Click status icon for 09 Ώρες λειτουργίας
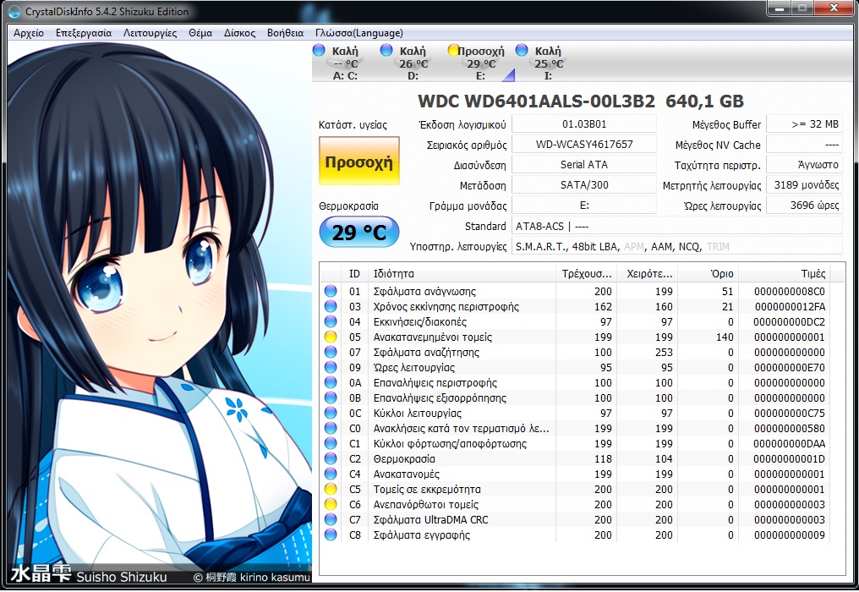859x592 pixels. tap(331, 367)
